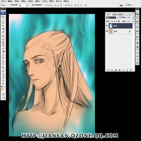The width and height of the screenshot is (141, 141).
Task: Click delete layer trash icon
Action: pos(131,70)
